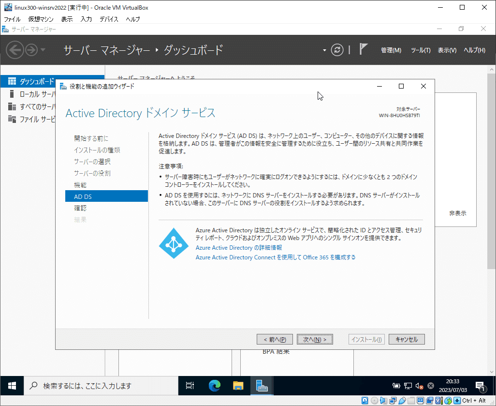The height and width of the screenshot is (406, 496).
Task: Click the muted volume tray icon
Action: (420, 386)
